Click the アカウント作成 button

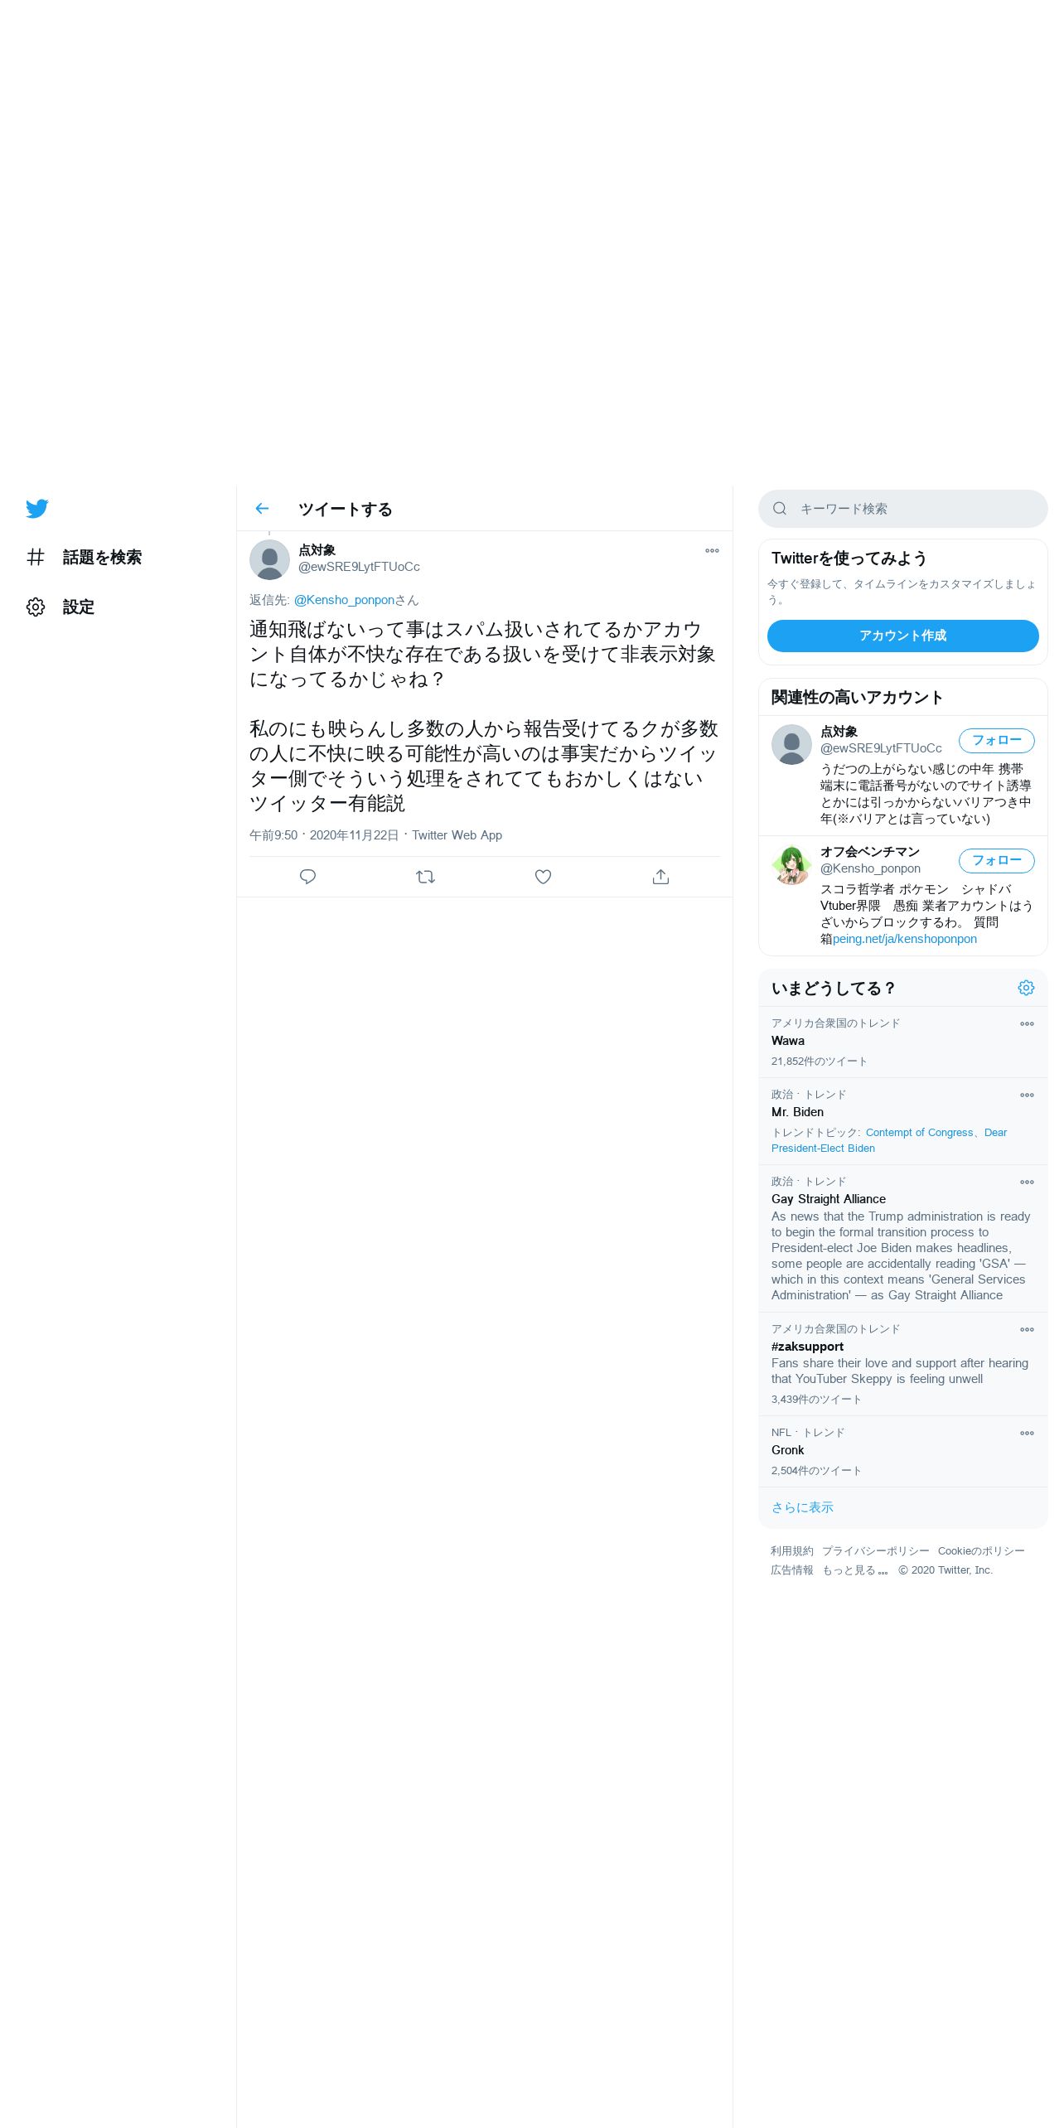(903, 636)
